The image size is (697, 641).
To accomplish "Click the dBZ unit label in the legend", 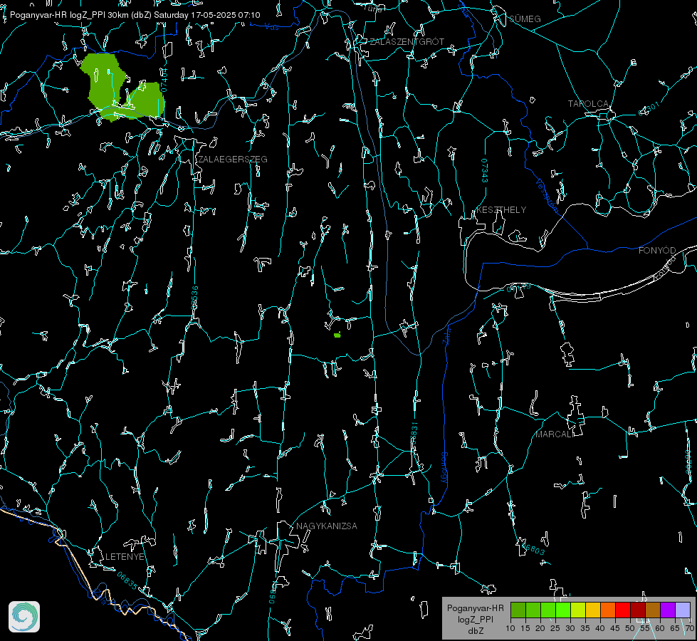I will pos(476,630).
